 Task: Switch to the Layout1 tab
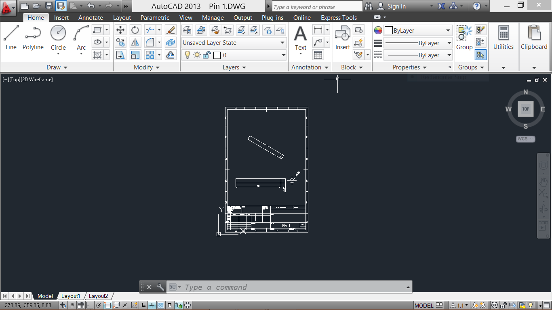(x=71, y=296)
